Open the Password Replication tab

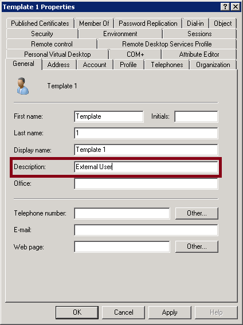click(148, 24)
